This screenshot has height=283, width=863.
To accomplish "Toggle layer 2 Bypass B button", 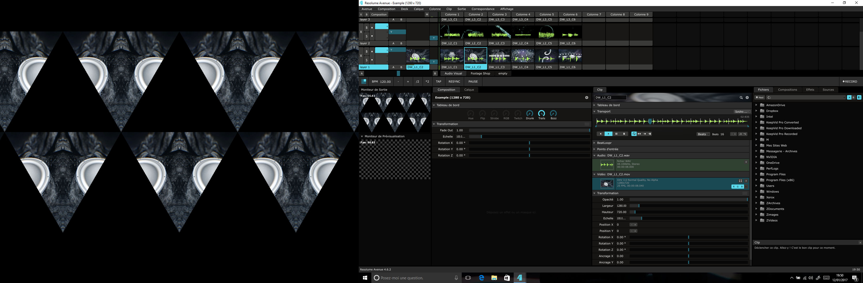I will [367, 28].
